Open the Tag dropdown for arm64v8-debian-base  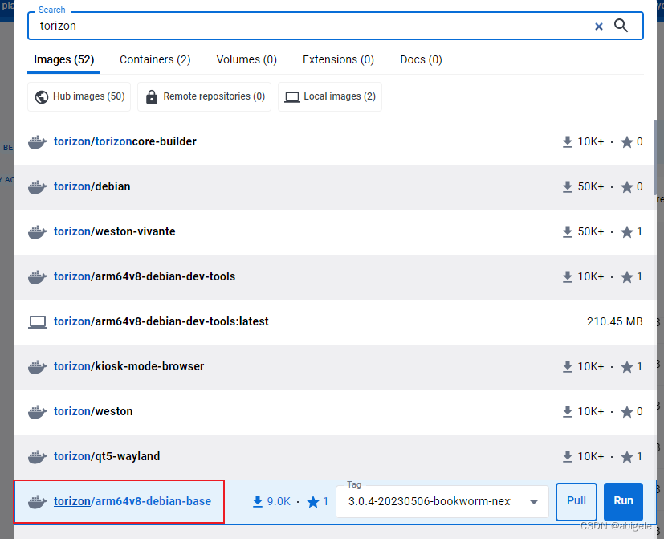coord(442,502)
